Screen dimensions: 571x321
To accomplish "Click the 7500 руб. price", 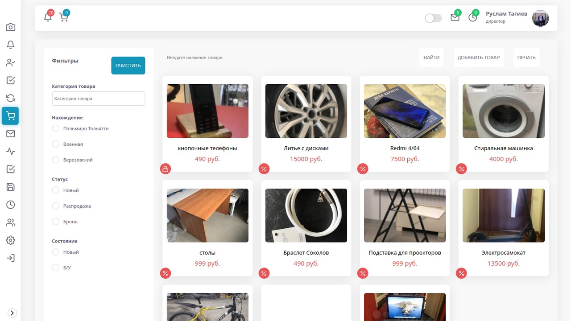I will 405,159.
